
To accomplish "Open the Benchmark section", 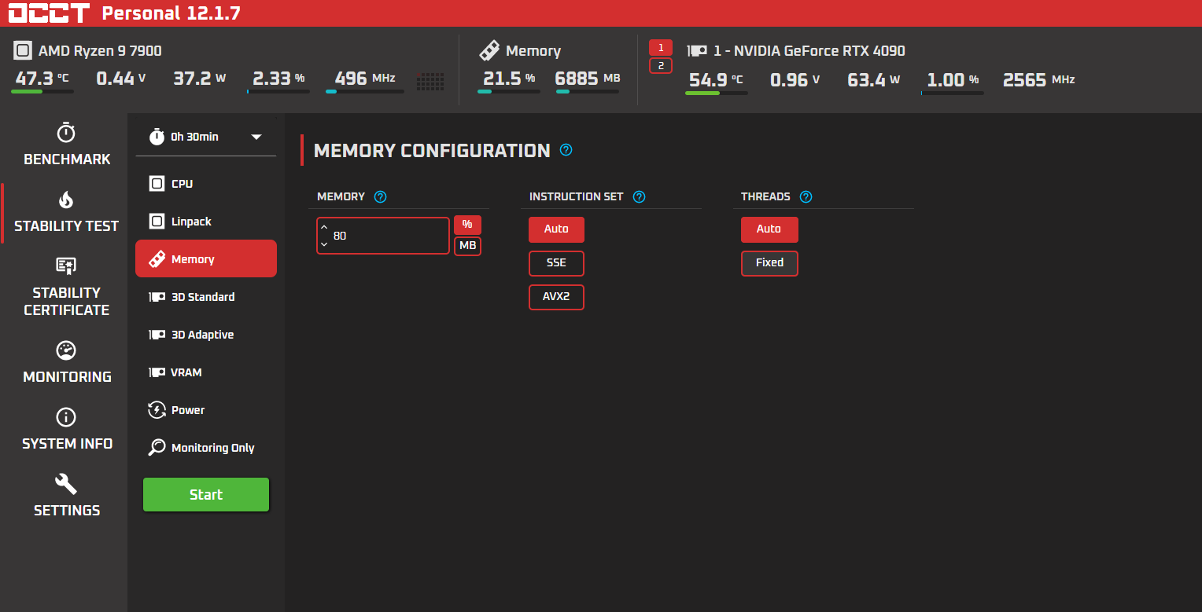I will [67, 144].
